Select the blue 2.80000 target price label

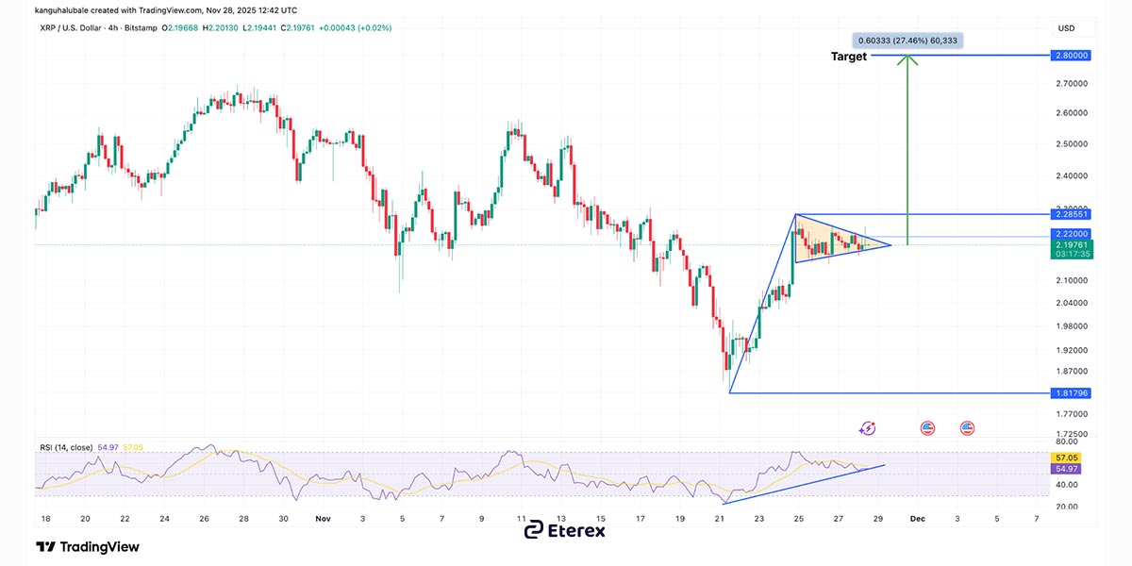1071,56
